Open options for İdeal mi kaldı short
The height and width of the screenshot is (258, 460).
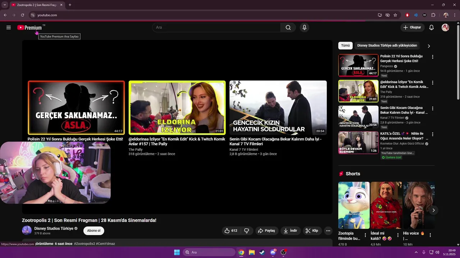[x=398, y=235]
